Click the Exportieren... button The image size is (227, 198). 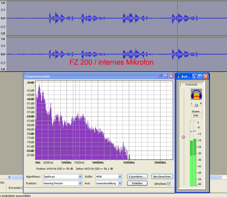pyautogui.click(x=137, y=177)
